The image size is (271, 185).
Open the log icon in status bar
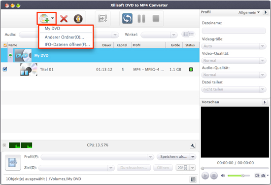point(193,179)
